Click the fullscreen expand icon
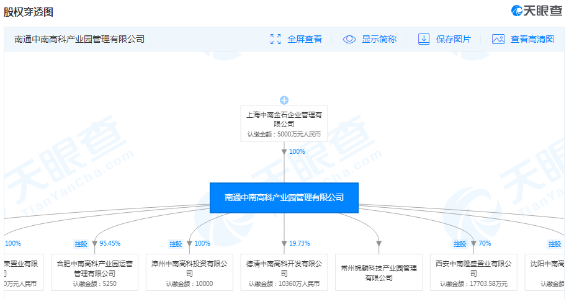 coord(276,39)
